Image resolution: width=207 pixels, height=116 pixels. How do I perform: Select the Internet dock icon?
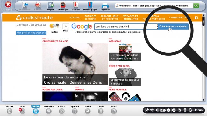(x=36, y=110)
